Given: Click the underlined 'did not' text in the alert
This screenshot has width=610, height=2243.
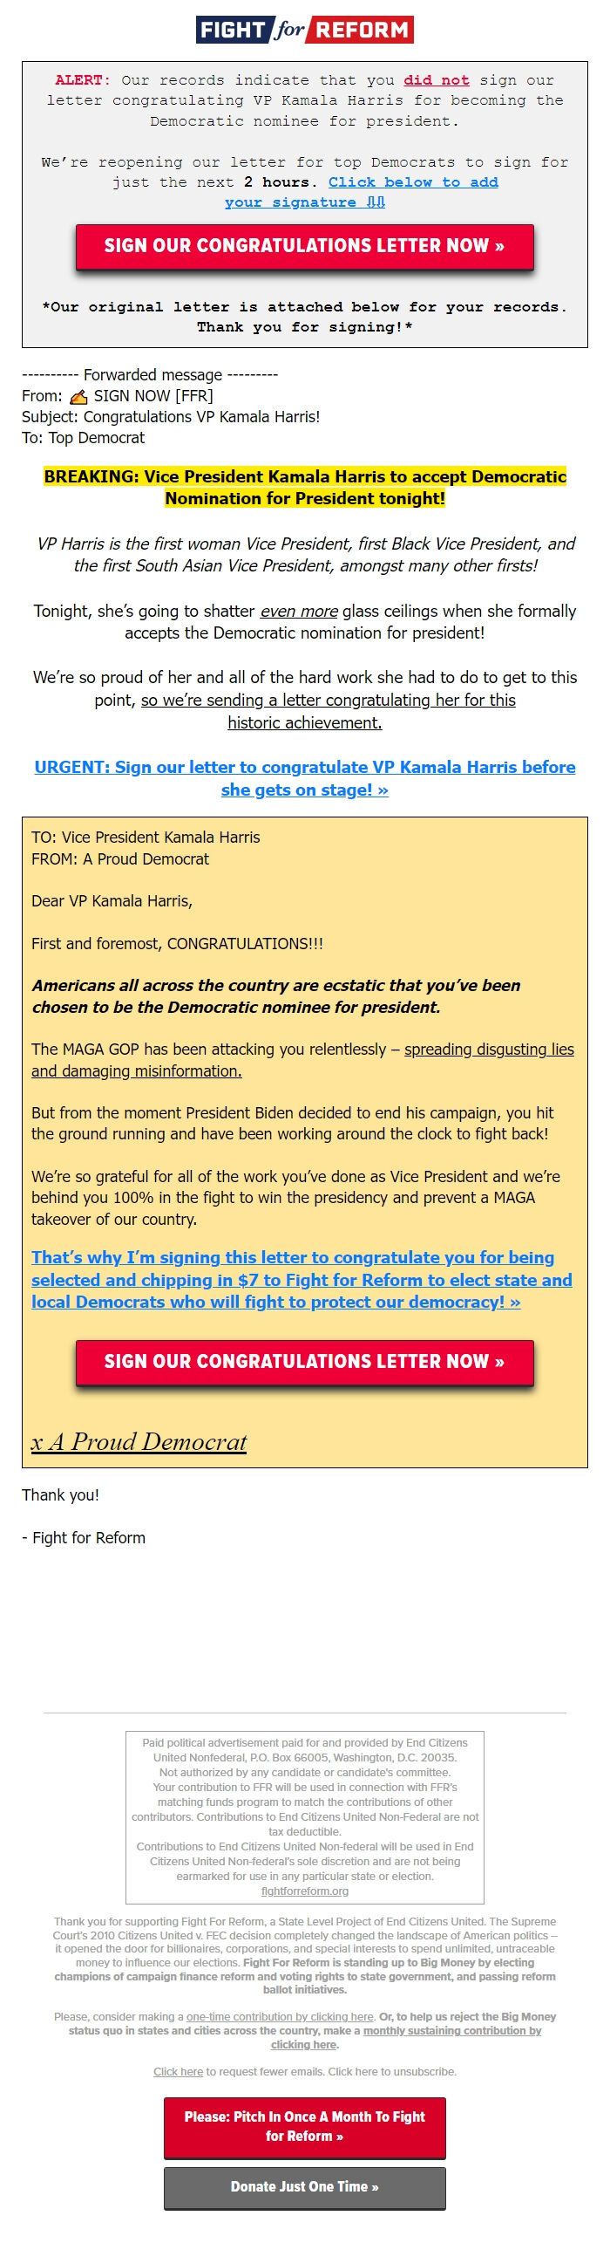Looking at the screenshot, I should coord(437,80).
